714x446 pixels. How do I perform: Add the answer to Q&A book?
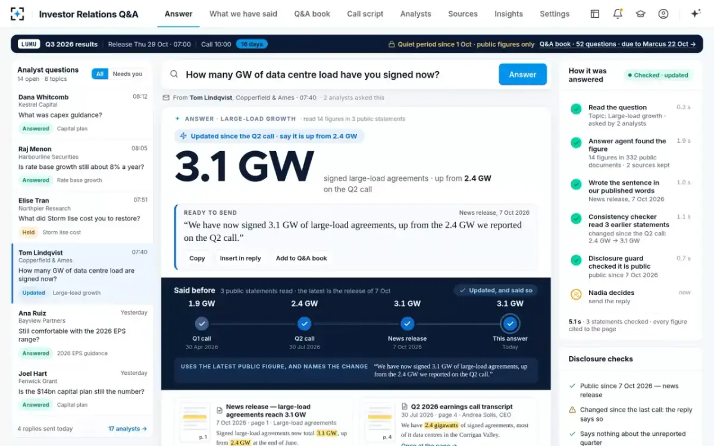point(301,258)
